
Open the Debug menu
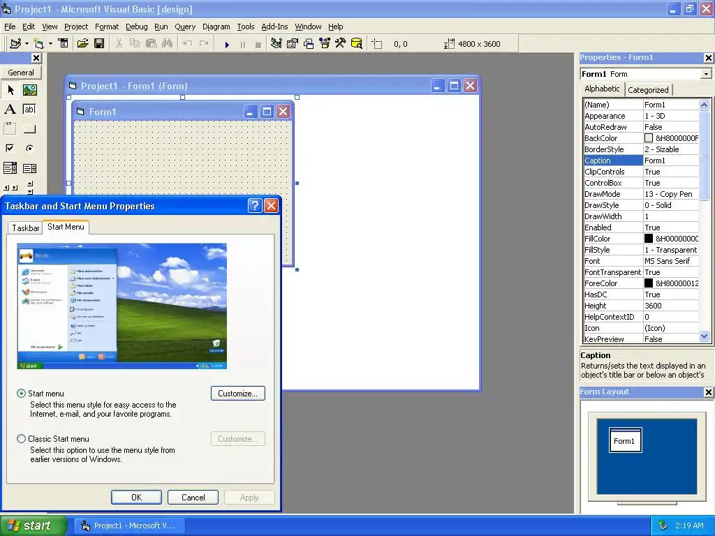click(x=137, y=27)
